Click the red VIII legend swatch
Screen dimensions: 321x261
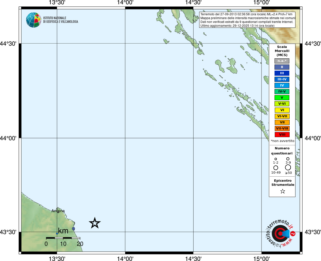(x=282, y=135)
